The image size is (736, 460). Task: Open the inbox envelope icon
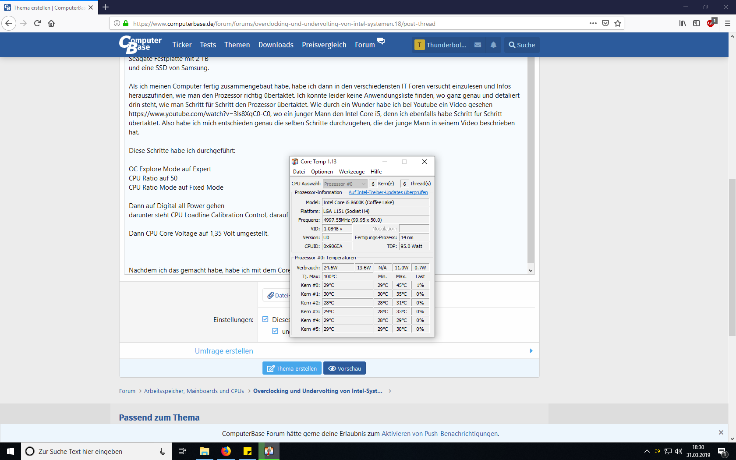(x=478, y=45)
